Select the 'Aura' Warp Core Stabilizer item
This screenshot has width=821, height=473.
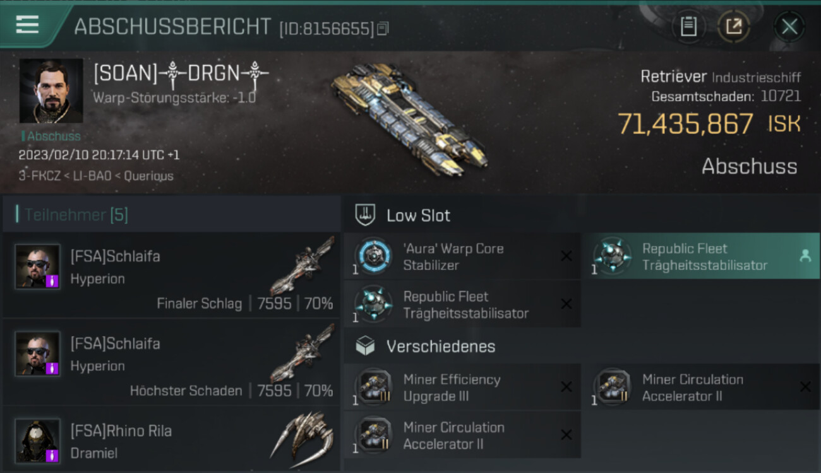coord(462,257)
